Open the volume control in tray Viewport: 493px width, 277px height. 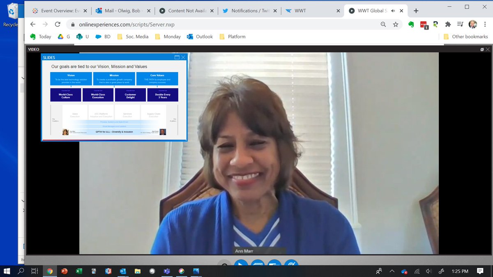429,271
